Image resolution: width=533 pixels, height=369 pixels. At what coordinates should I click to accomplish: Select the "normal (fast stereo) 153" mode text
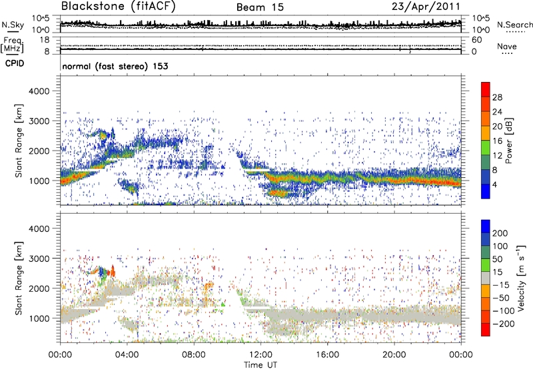[x=115, y=66]
